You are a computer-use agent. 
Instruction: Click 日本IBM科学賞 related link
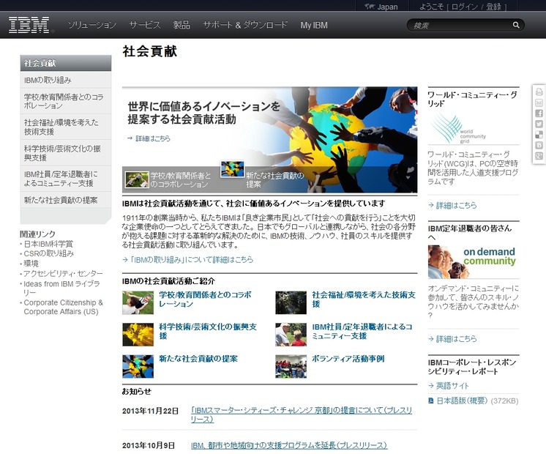(48, 244)
